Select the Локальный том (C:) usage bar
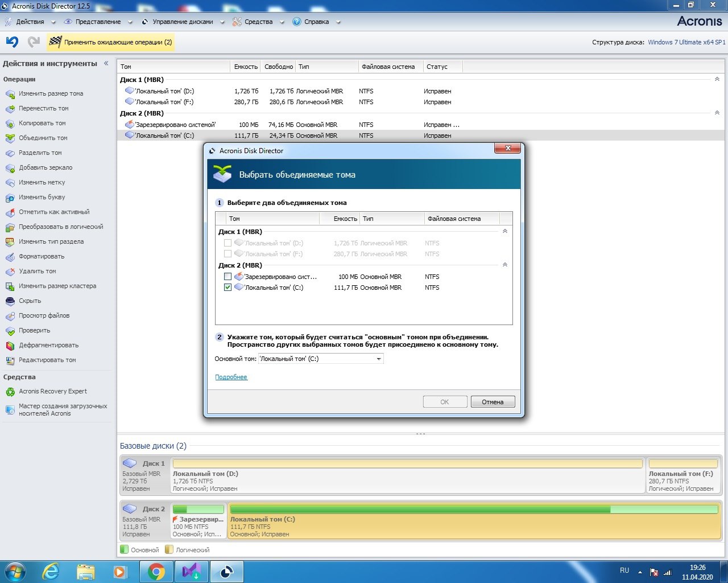This screenshot has width=728, height=583. [x=474, y=509]
